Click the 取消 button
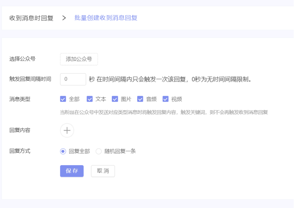This screenshot has width=294, height=208. [103, 171]
